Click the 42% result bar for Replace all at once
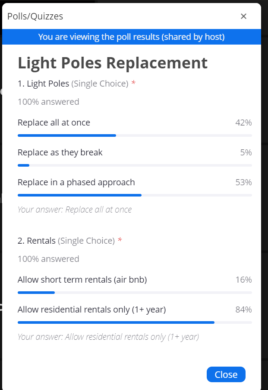268x390 pixels. coord(67,135)
